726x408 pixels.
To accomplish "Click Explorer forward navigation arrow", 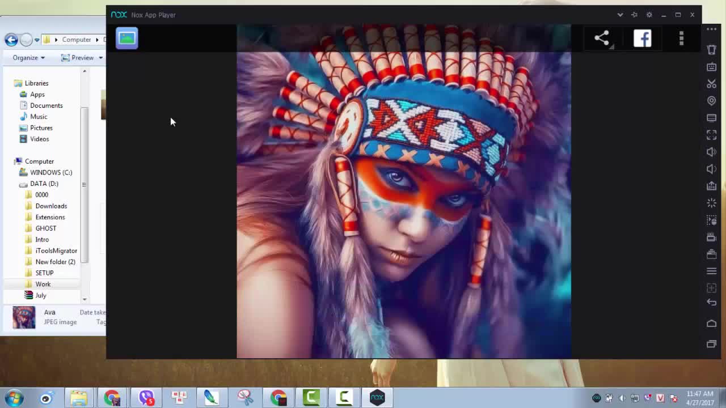I will (x=26, y=39).
